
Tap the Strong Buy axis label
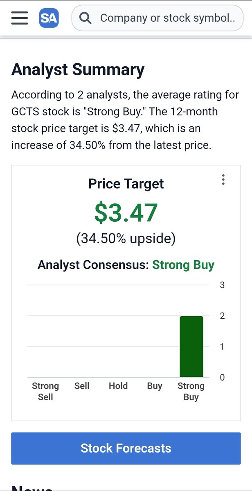point(191,392)
